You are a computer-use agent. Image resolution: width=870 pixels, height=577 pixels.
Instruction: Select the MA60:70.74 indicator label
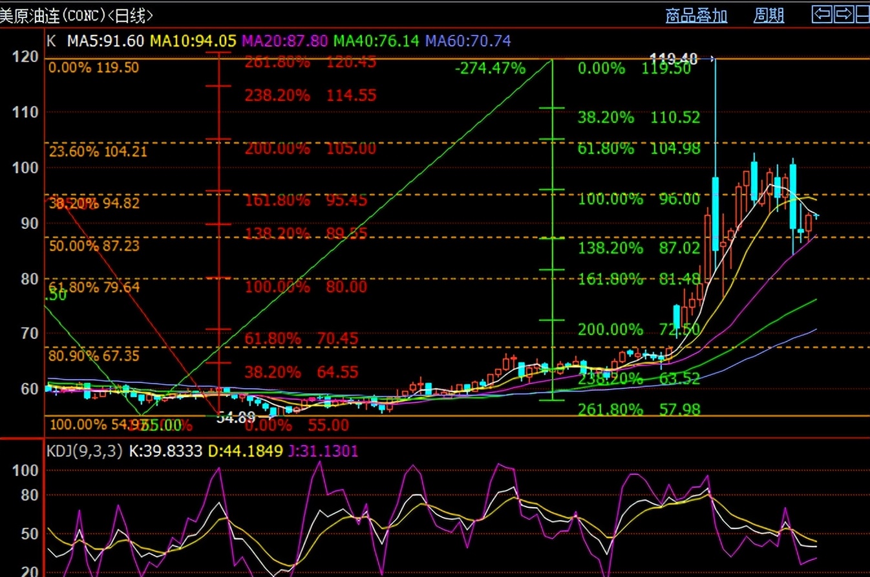(x=468, y=41)
